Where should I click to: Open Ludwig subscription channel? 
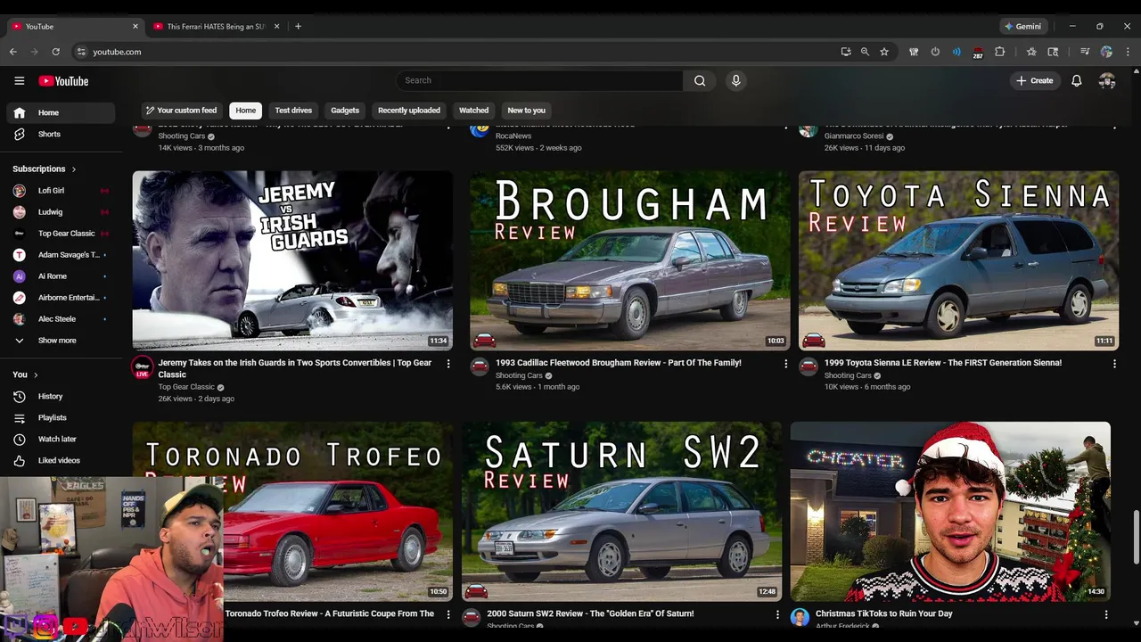point(61,211)
